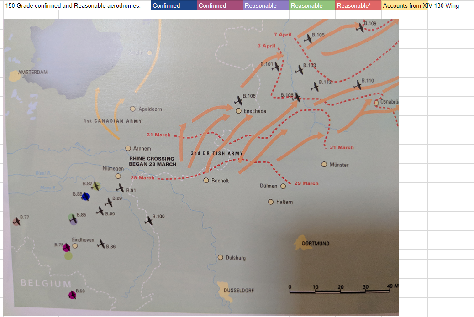The height and width of the screenshot is (317, 474).
Task: Click the Bocholt town circle
Action: click(206, 180)
